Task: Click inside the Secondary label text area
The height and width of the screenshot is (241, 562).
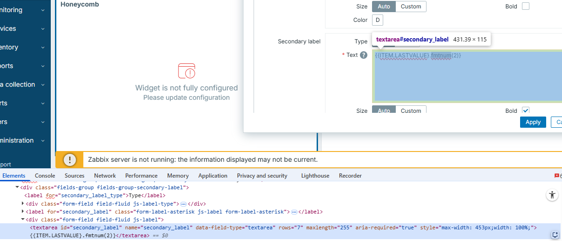Action: [x=466, y=79]
